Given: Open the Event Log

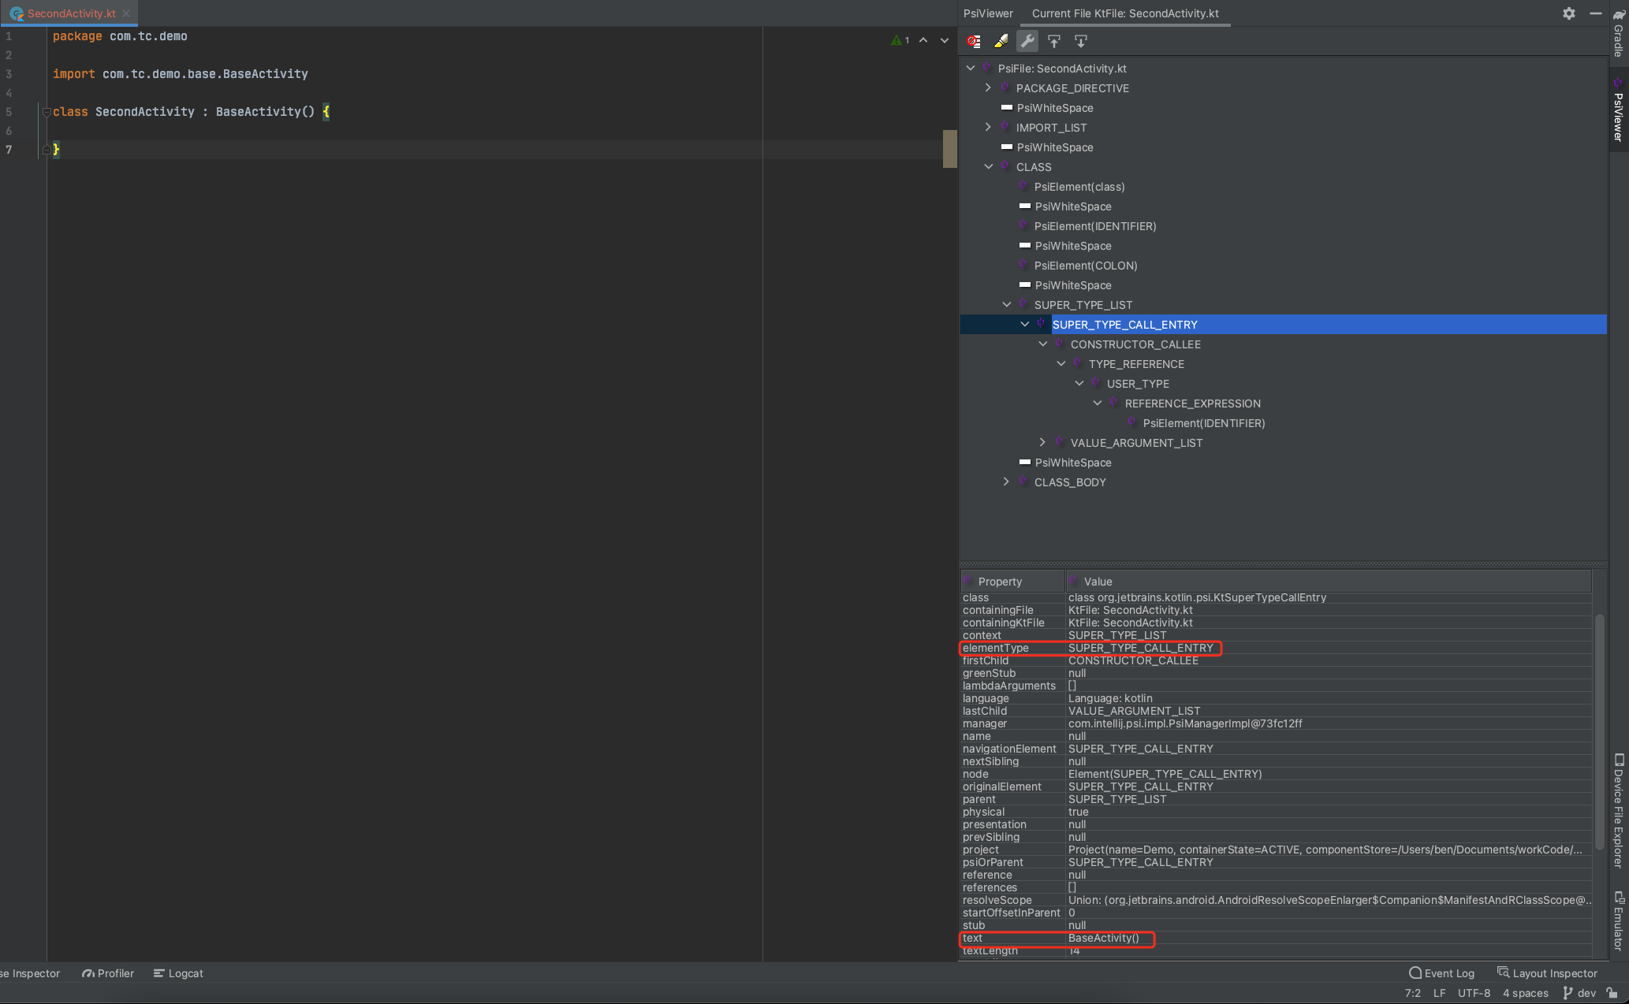Looking at the screenshot, I should [1441, 973].
